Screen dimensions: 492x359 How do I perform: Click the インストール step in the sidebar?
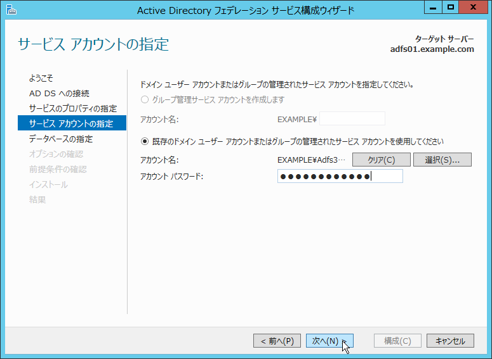pyautogui.click(x=48, y=184)
